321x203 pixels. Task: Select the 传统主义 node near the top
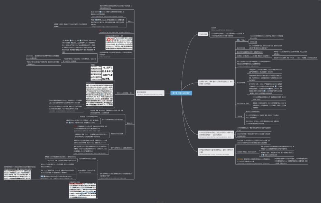click(x=130, y=21)
